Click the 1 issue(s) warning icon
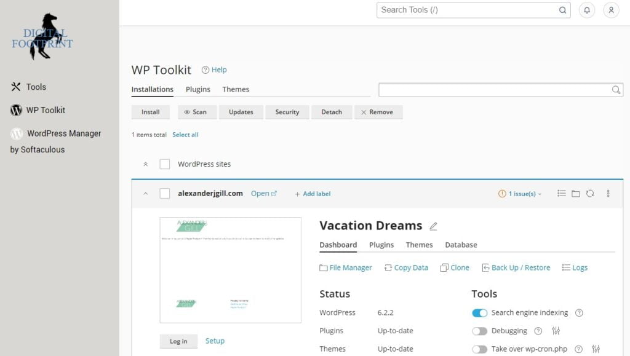The image size is (630, 356). pos(502,194)
